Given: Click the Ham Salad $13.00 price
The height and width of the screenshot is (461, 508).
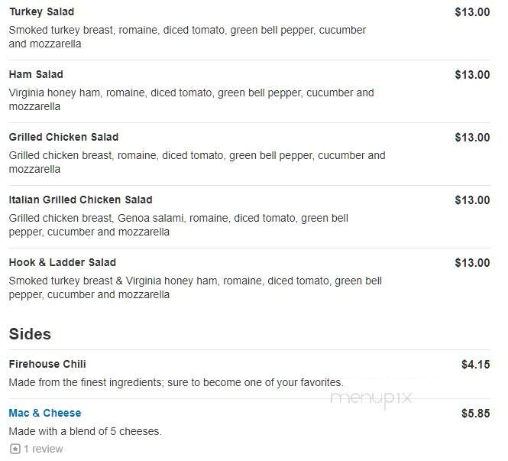Looking at the screenshot, I should click(472, 75).
